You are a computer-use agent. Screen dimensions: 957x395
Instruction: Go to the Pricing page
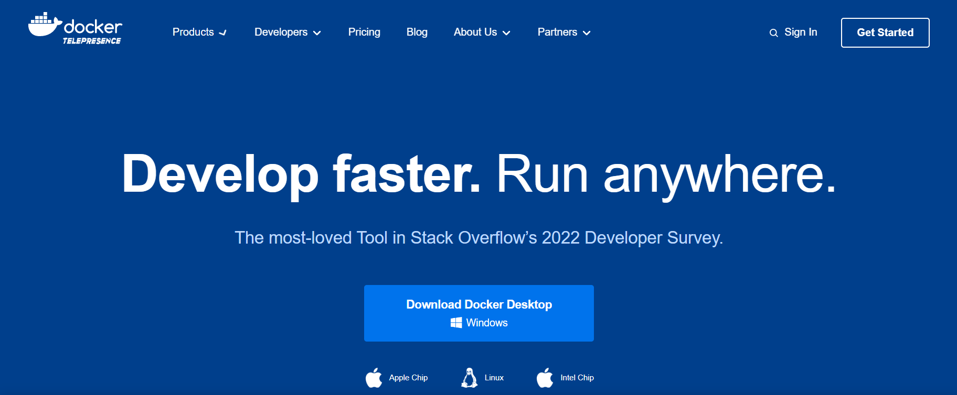pyautogui.click(x=364, y=32)
